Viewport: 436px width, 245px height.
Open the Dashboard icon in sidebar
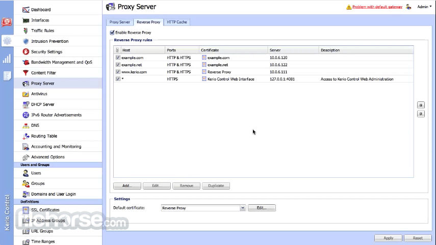coord(25,10)
